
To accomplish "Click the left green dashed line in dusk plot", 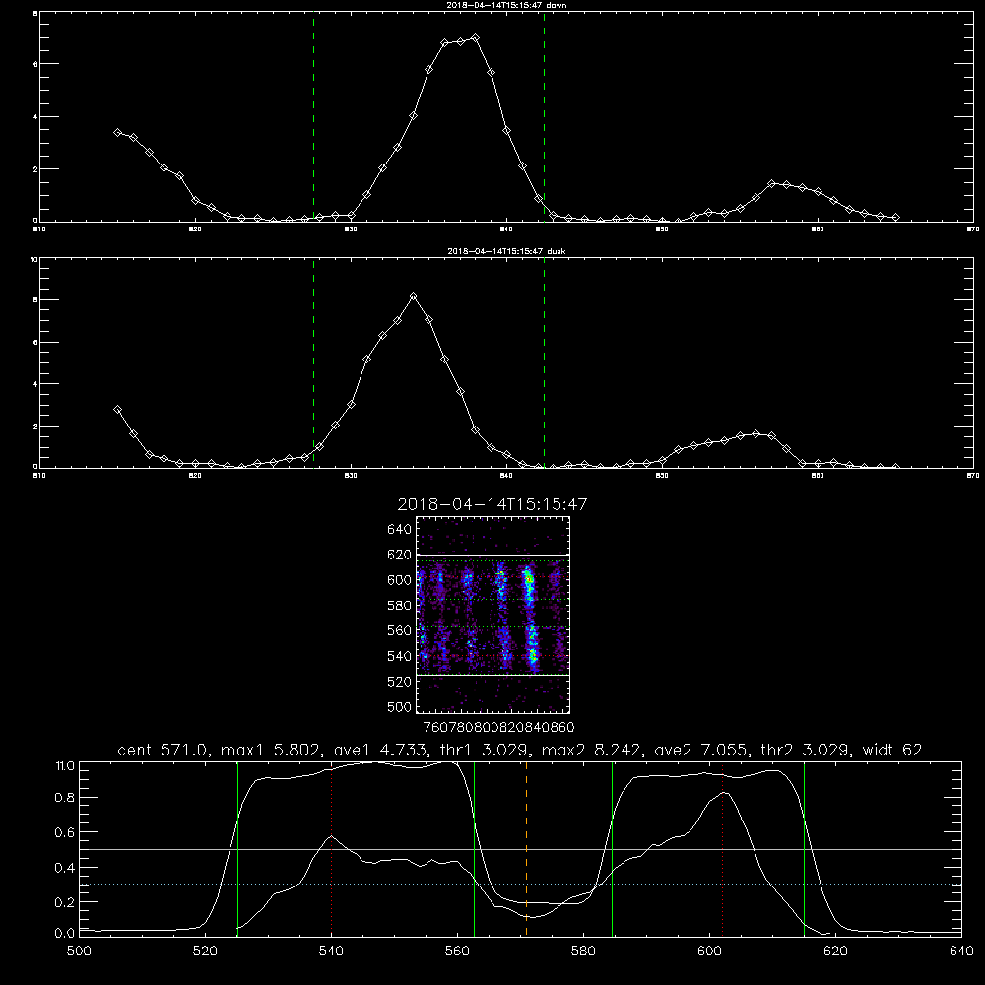I will click(313, 363).
